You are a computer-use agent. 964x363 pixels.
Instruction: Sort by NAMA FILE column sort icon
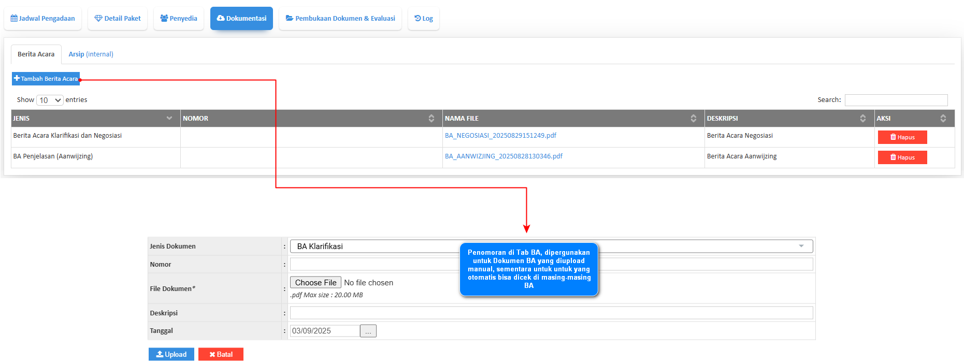coord(693,119)
